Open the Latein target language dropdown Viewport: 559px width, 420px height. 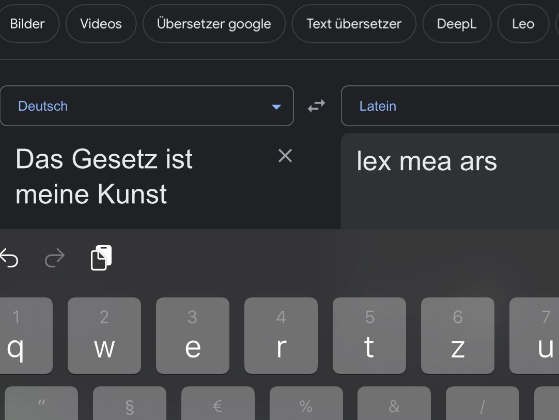click(449, 106)
